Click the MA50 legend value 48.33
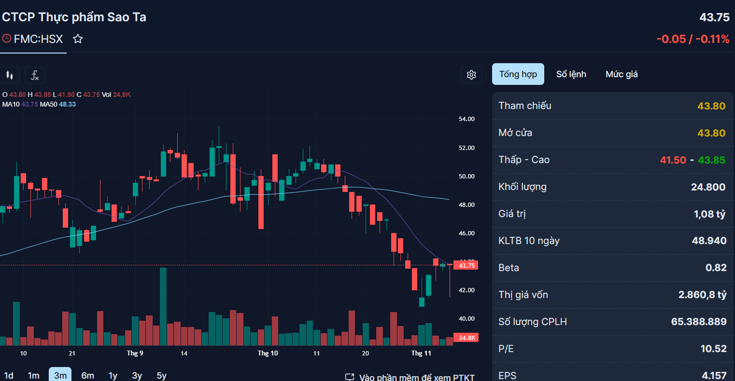The image size is (735, 381). [67, 104]
